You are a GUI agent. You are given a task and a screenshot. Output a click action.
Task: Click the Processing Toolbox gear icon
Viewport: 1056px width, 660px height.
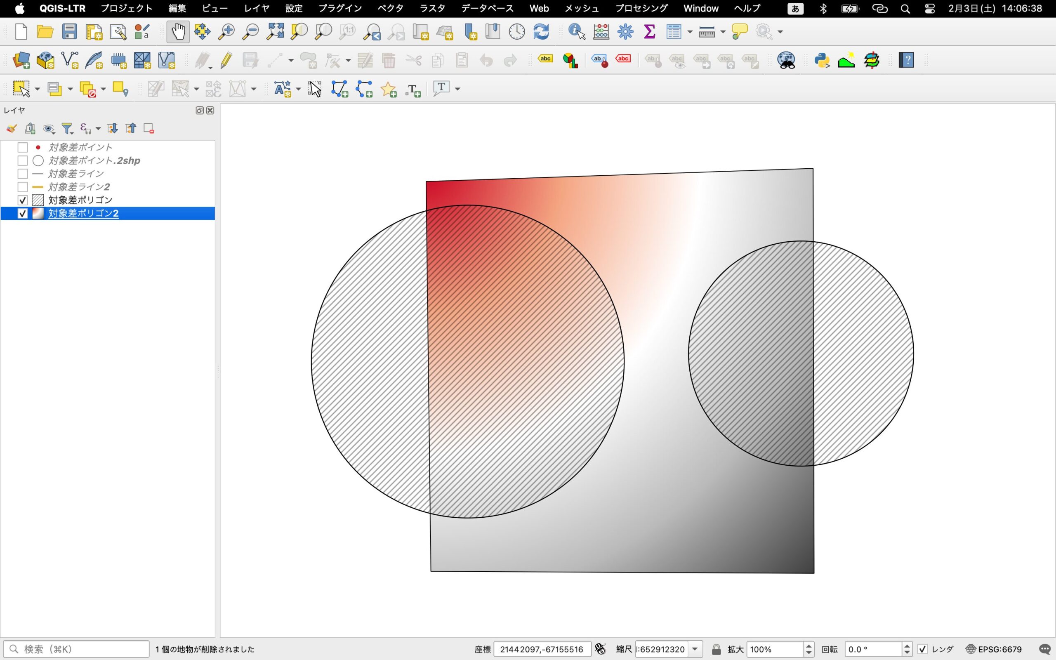pos(625,32)
